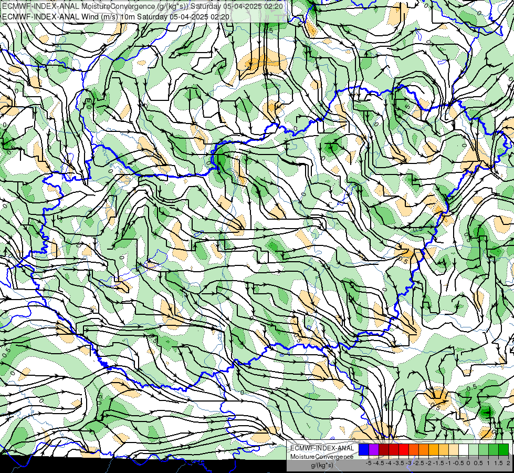This screenshot has width=514, height=473.
Task: Click the MoistureConvergence title line at top
Action: (143, 6)
